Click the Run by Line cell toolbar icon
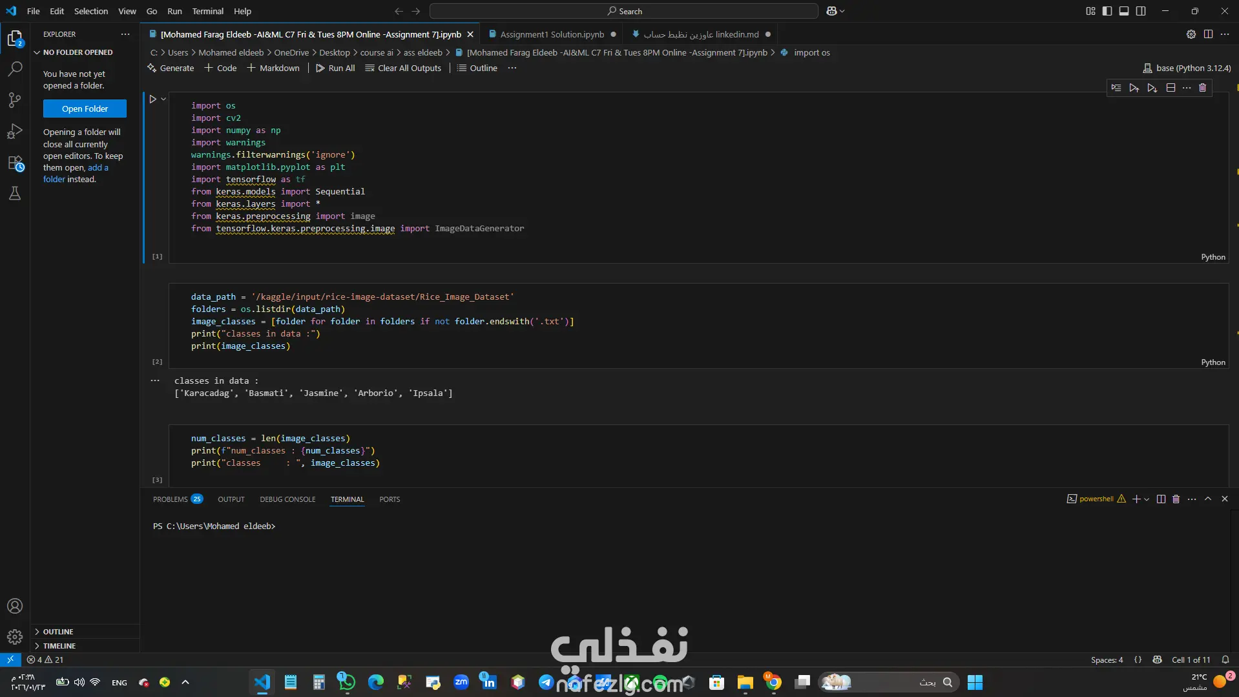 (x=1116, y=88)
